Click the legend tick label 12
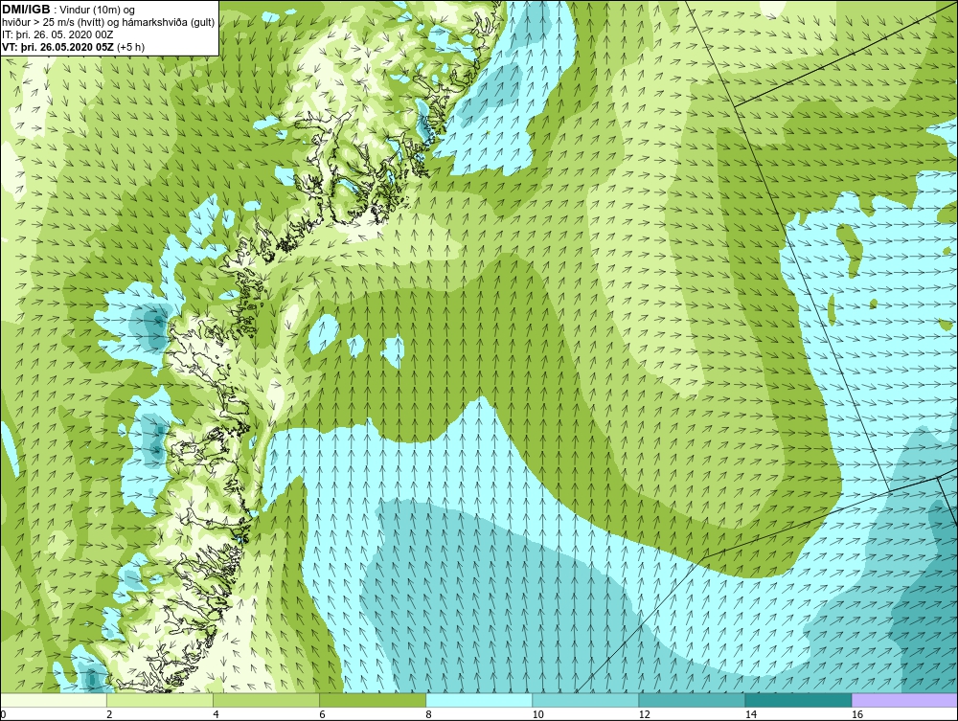 click(x=644, y=714)
